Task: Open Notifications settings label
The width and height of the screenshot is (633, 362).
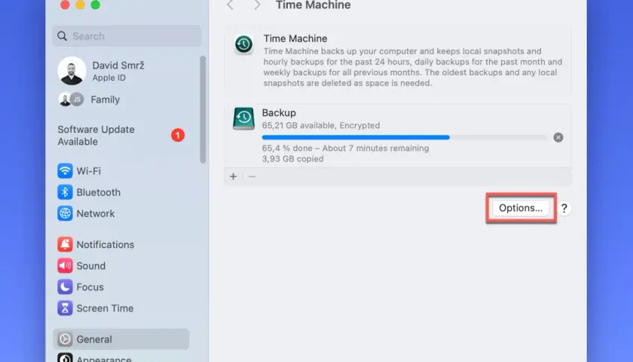Action: pyautogui.click(x=105, y=244)
